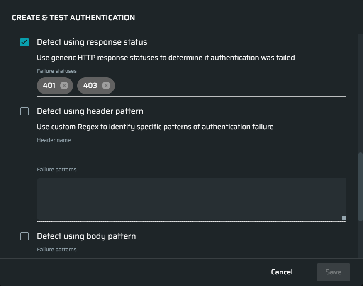
Task: Select the 401 status chip label
Action: (49, 86)
